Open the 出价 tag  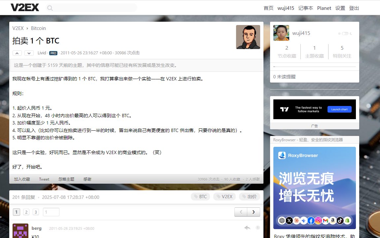point(249,197)
